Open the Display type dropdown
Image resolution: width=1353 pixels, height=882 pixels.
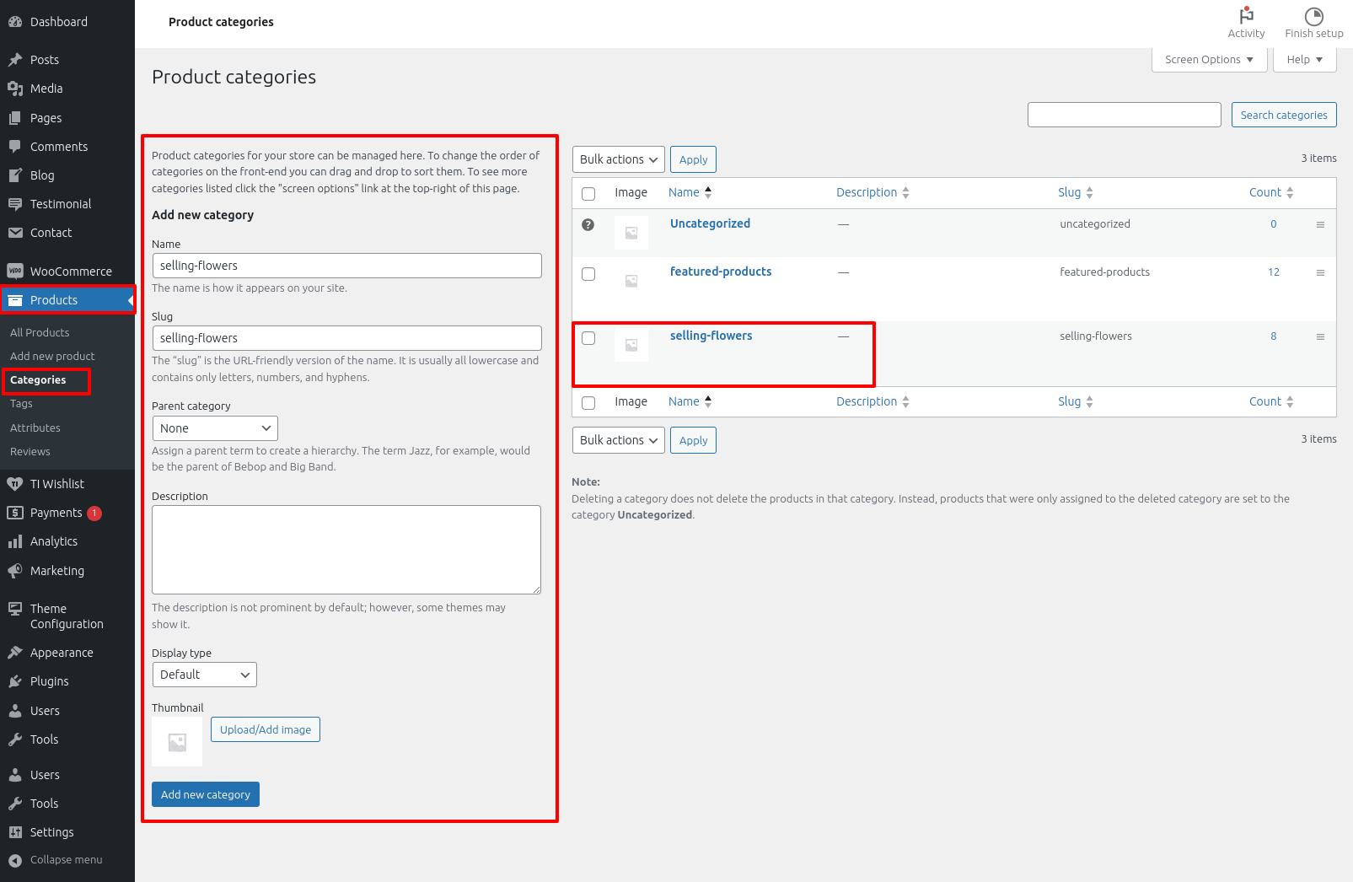click(204, 675)
